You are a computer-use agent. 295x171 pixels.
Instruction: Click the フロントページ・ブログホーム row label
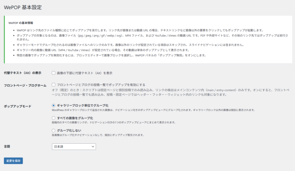(25, 85)
